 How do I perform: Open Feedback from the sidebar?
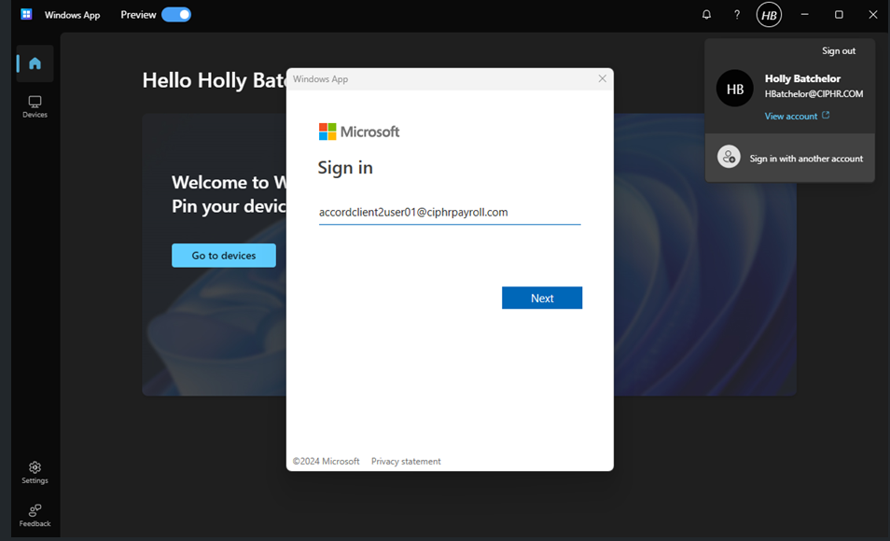point(35,516)
